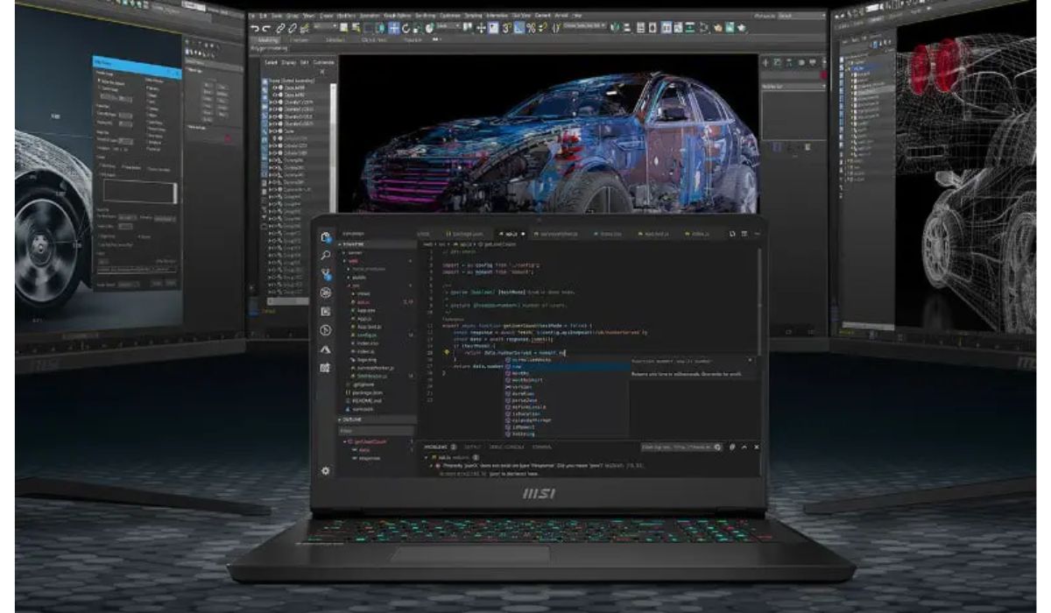1051x613 pixels.
Task: Switch to the OUTPUT tab in VS Code panel
Action: coord(473,447)
